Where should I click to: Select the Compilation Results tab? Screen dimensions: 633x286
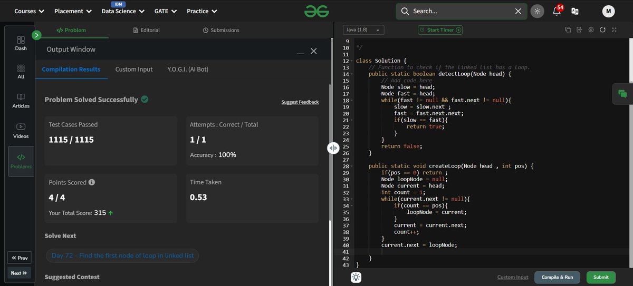[71, 69]
